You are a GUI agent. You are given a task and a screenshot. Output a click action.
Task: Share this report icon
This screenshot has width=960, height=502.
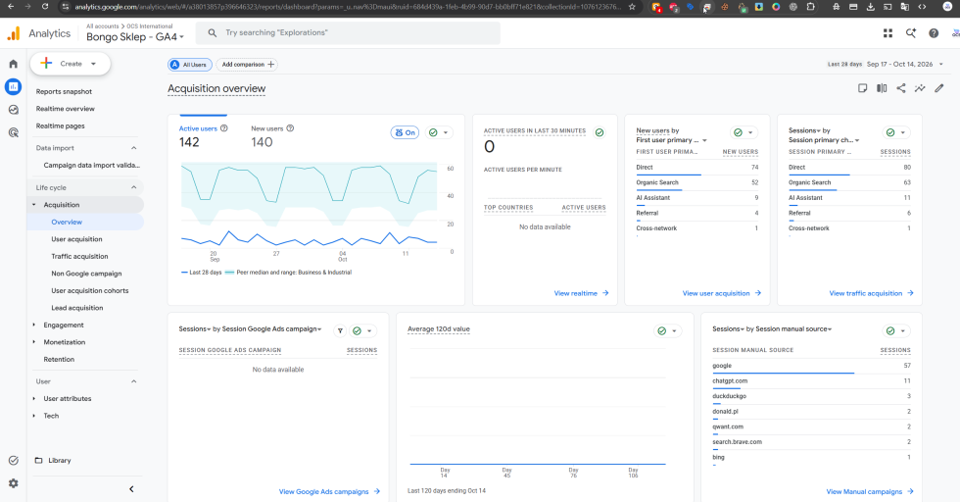click(x=900, y=88)
